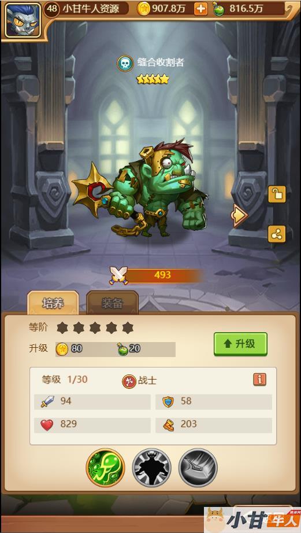This screenshot has width=301, height=533.
Task: Open the share icon below the lock
Action: [277, 234]
